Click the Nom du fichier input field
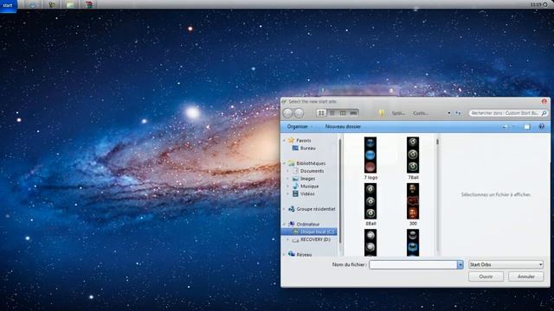The height and width of the screenshot is (311, 554). coord(413,264)
